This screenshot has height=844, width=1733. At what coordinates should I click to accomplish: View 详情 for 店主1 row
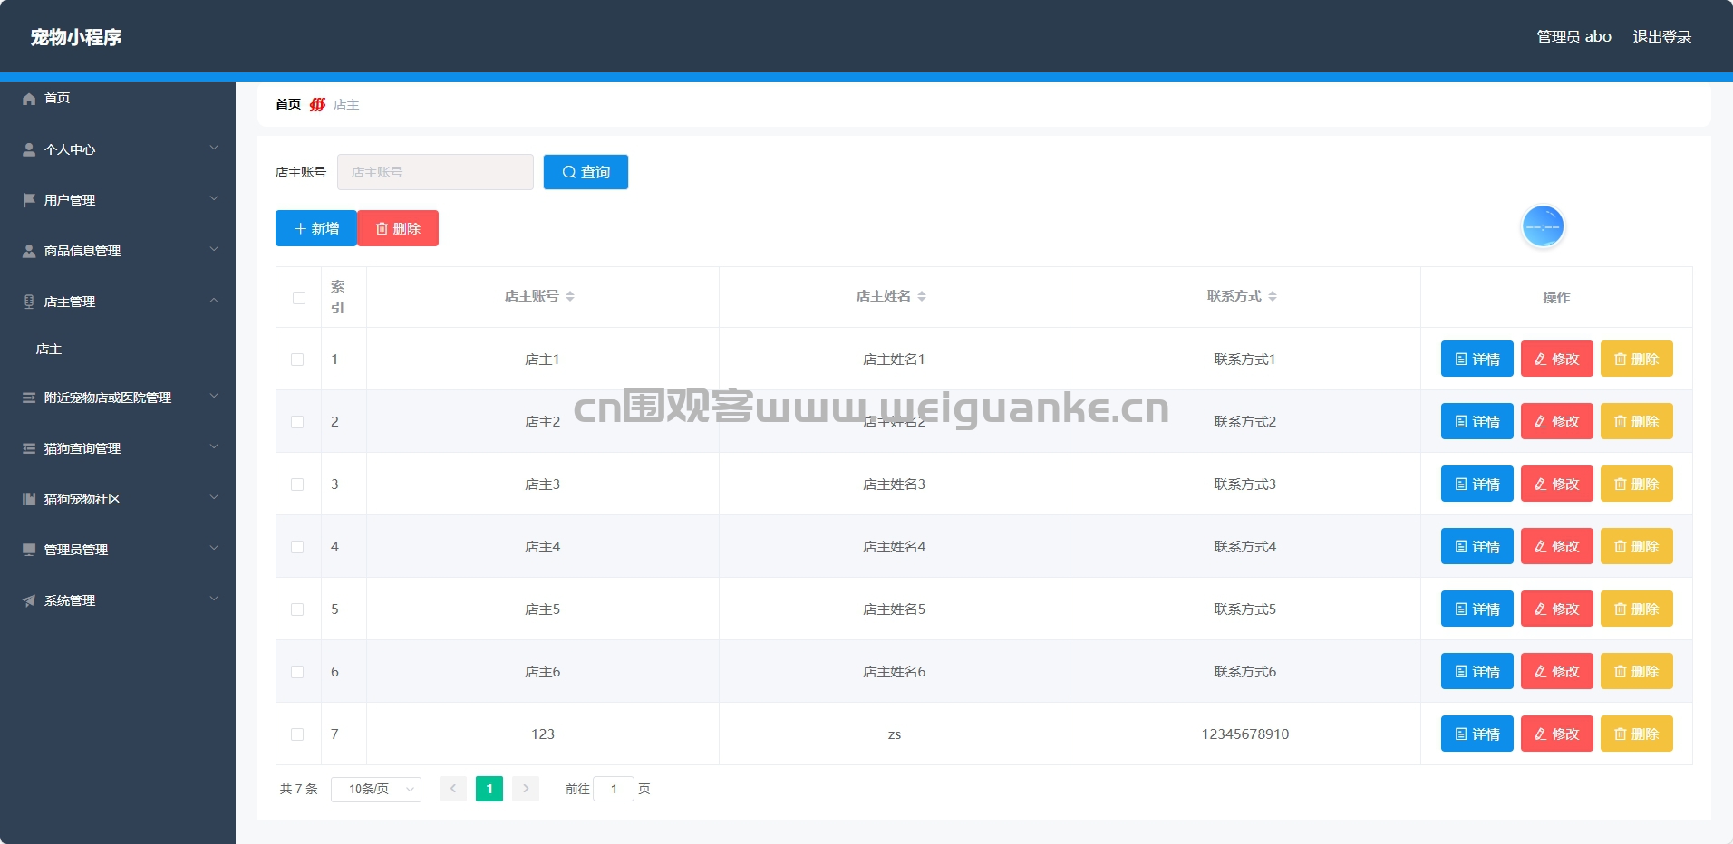tap(1477, 359)
